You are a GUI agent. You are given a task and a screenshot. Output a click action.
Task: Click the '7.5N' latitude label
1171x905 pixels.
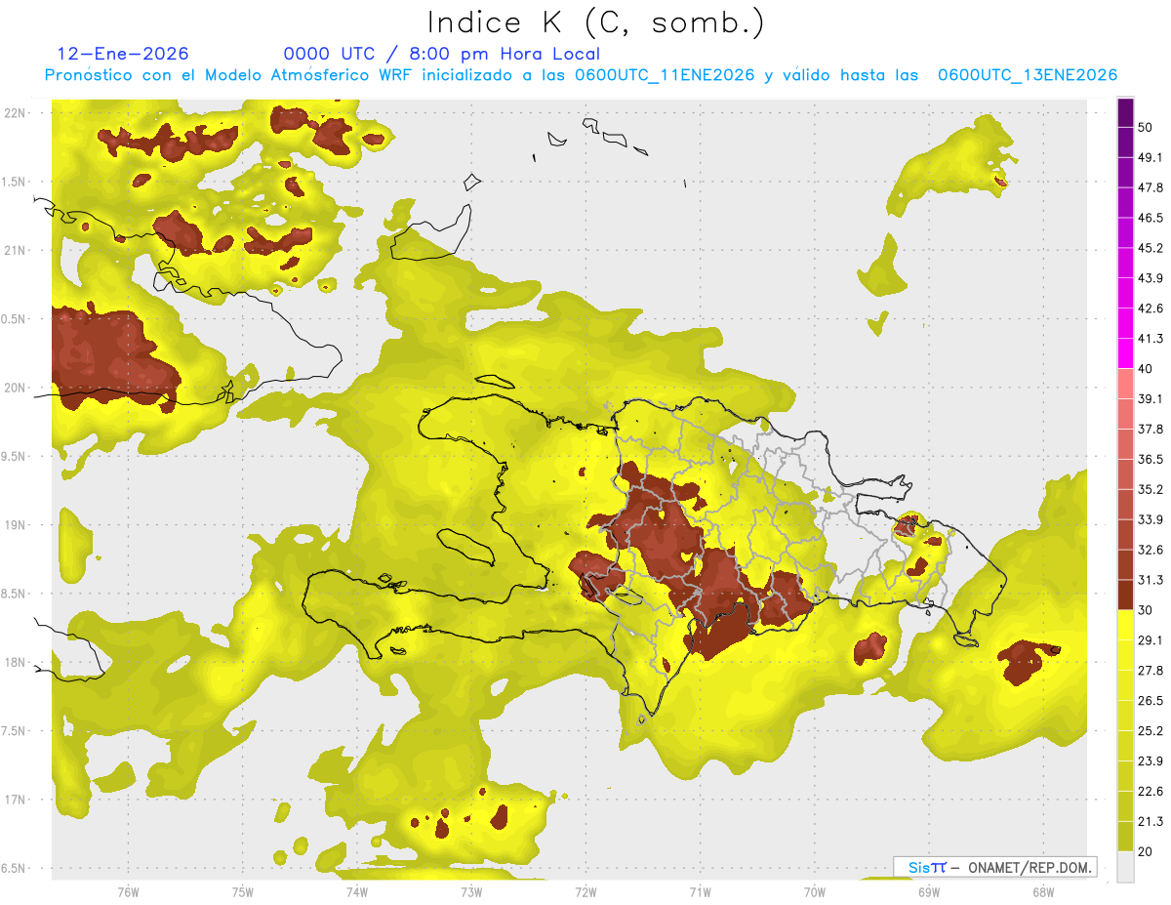[15, 730]
